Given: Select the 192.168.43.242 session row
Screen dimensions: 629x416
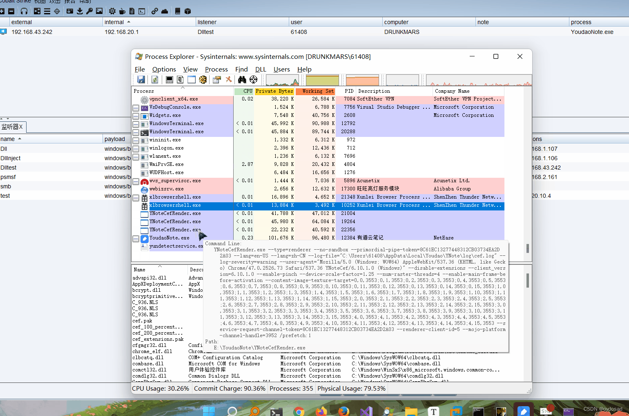Looking at the screenshot, I should tap(314, 32).
